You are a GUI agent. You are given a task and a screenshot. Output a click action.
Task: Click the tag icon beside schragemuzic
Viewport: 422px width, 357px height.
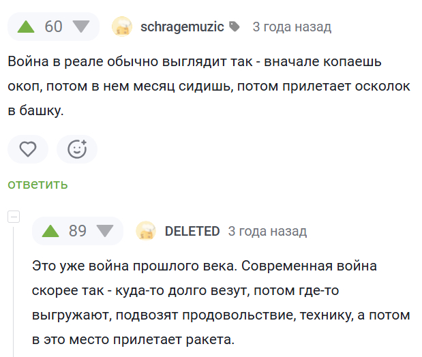coord(235,27)
